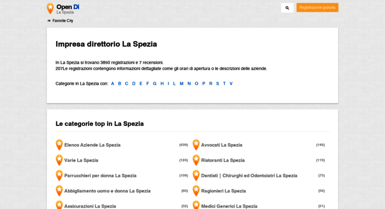Open Parrucchieri per donna La Spezia

click(x=101, y=176)
